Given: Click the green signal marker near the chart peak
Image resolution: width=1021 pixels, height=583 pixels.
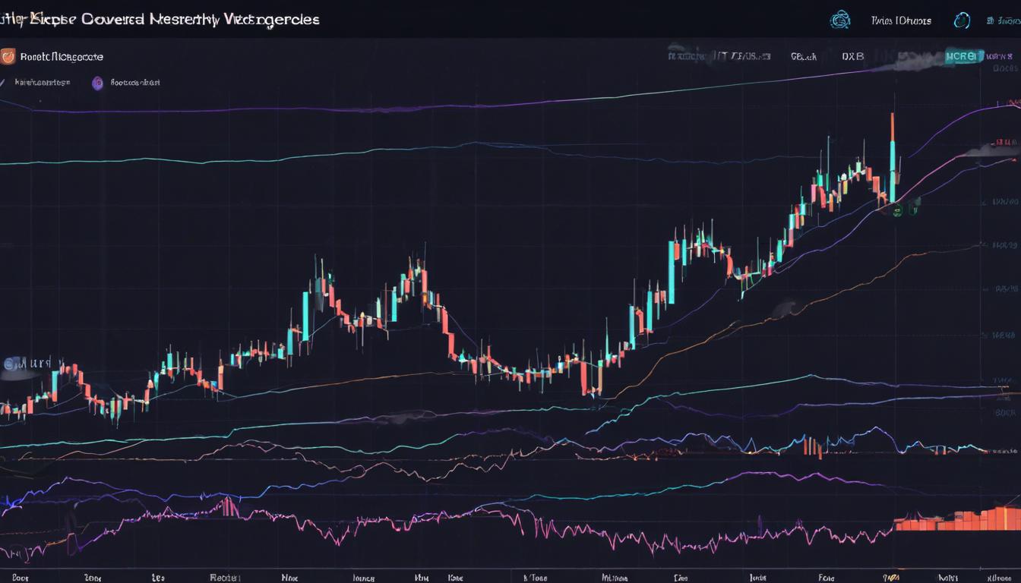Looking at the screenshot, I should click(897, 211).
